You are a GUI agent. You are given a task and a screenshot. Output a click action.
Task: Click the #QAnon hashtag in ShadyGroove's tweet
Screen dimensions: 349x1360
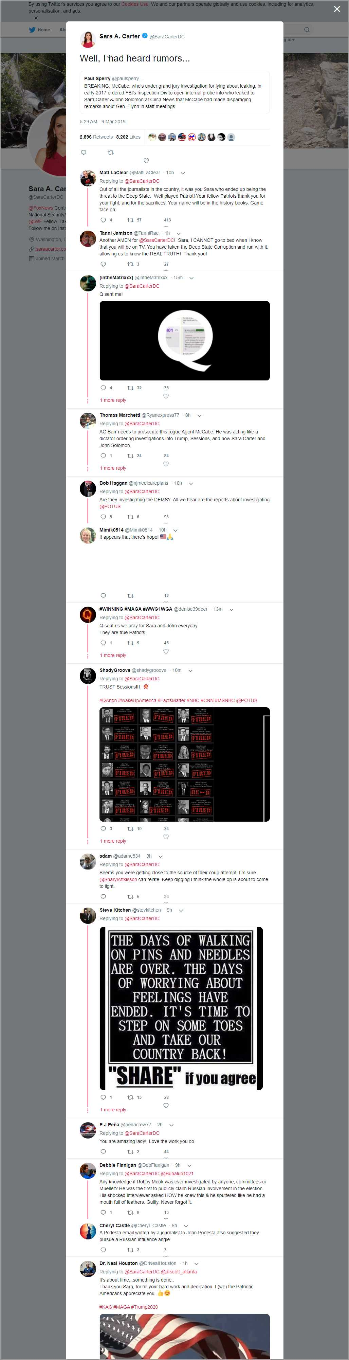(x=108, y=700)
